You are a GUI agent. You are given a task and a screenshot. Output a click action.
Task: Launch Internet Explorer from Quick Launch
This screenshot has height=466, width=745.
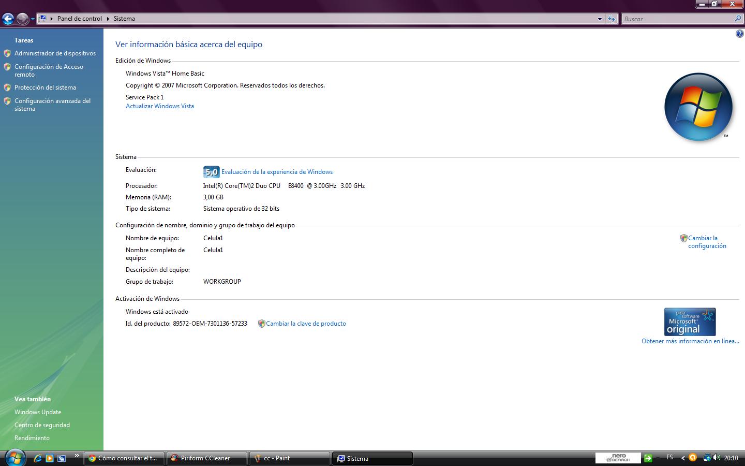pyautogui.click(x=38, y=458)
